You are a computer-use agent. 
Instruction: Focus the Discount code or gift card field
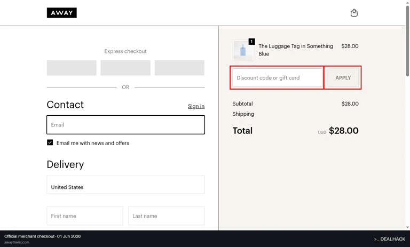coord(278,78)
